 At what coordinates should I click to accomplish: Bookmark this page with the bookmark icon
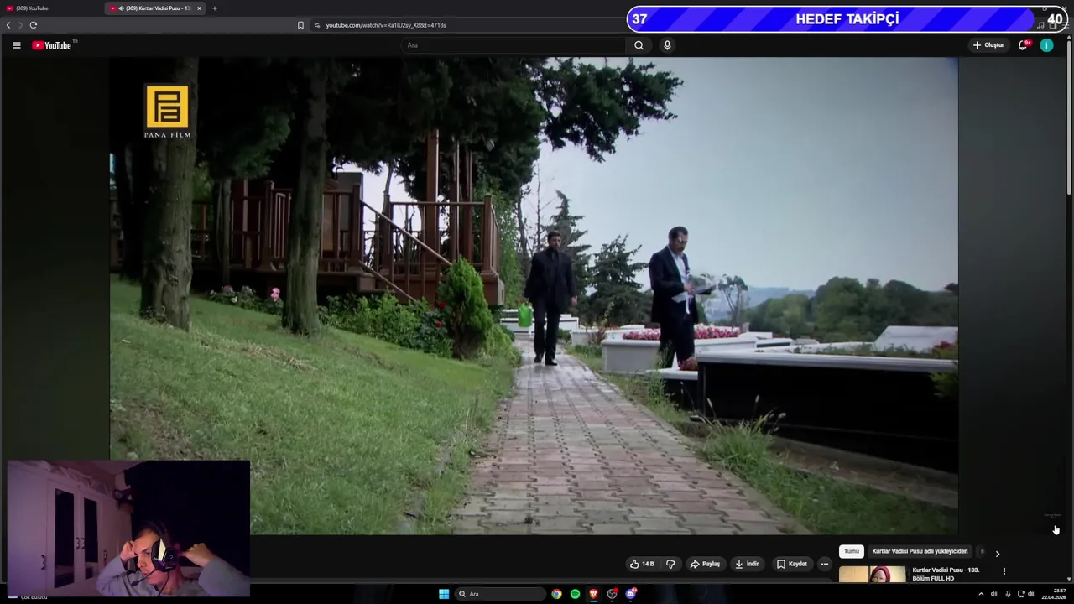pos(300,25)
